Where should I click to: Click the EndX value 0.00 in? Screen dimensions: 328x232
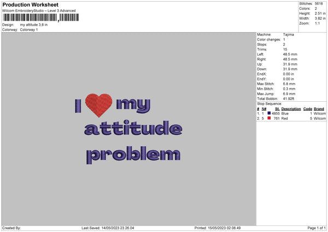click(x=288, y=74)
